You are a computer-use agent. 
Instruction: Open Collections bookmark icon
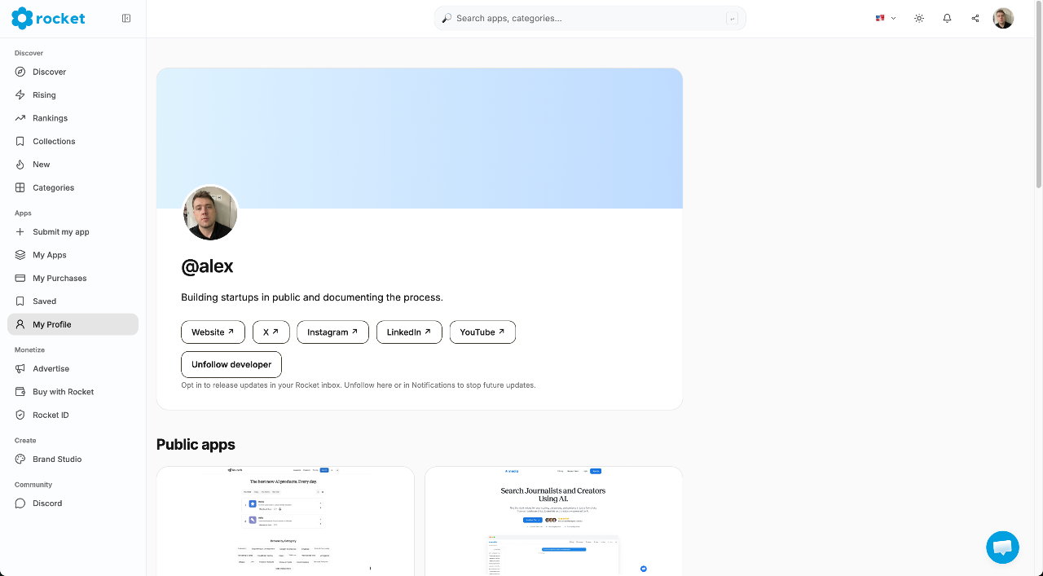[20, 141]
